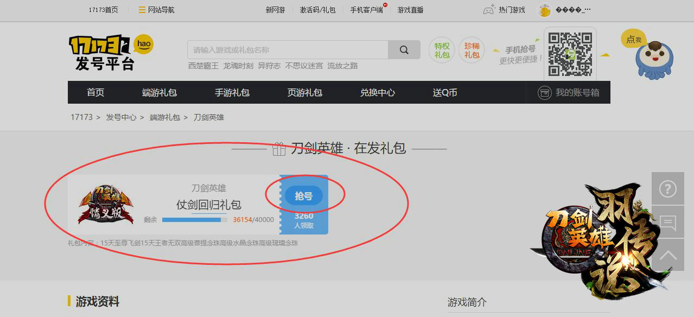Click the hot search term 异狩志
The image size is (694, 317).
pos(269,66)
